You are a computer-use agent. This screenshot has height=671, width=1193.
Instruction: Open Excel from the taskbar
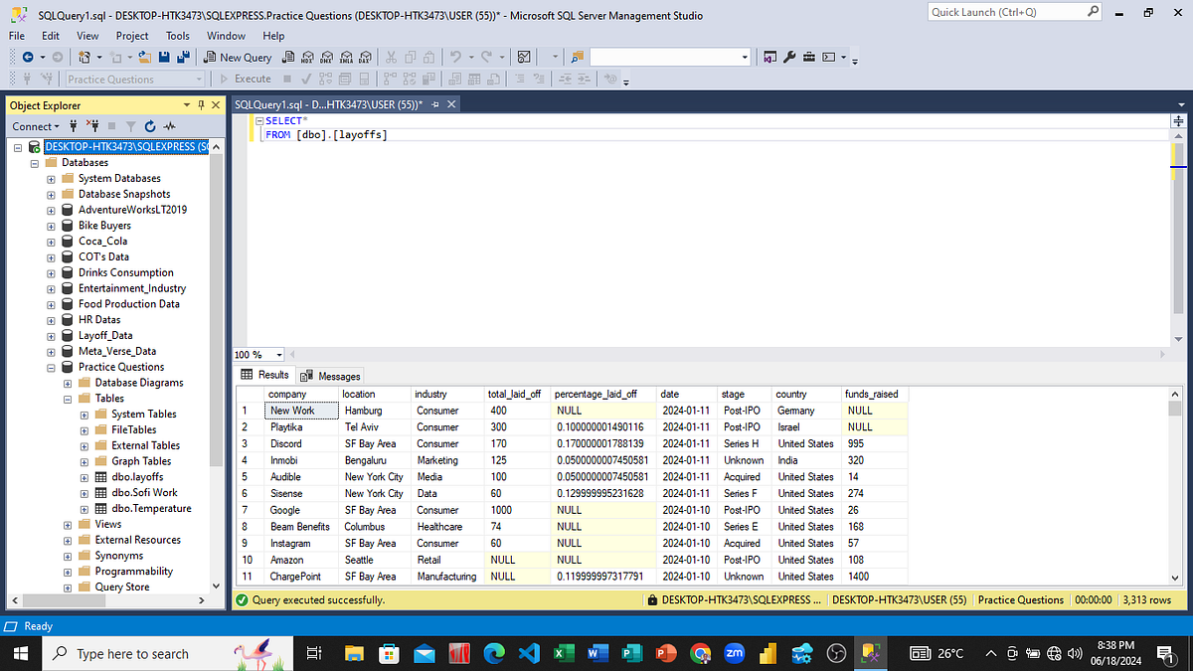[x=563, y=653]
